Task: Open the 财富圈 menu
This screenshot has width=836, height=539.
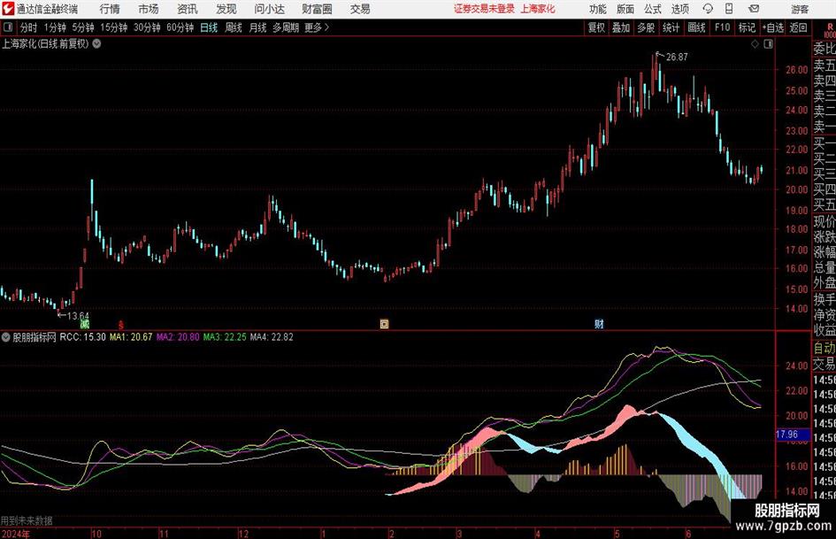Action: (x=317, y=9)
